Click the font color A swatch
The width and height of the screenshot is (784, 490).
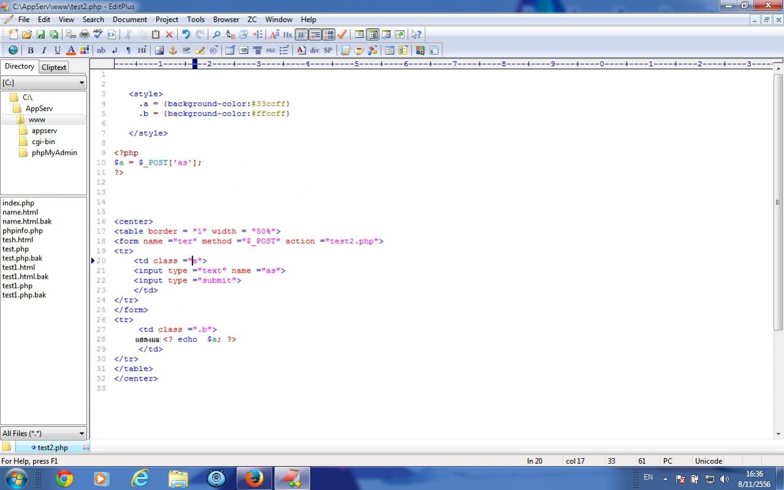point(71,50)
